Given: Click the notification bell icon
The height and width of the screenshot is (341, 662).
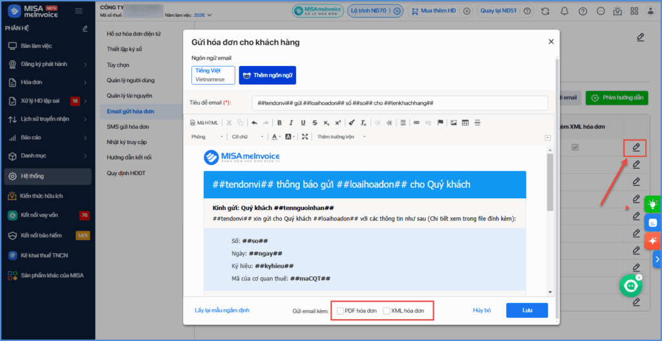Looking at the screenshot, I should point(565,11).
